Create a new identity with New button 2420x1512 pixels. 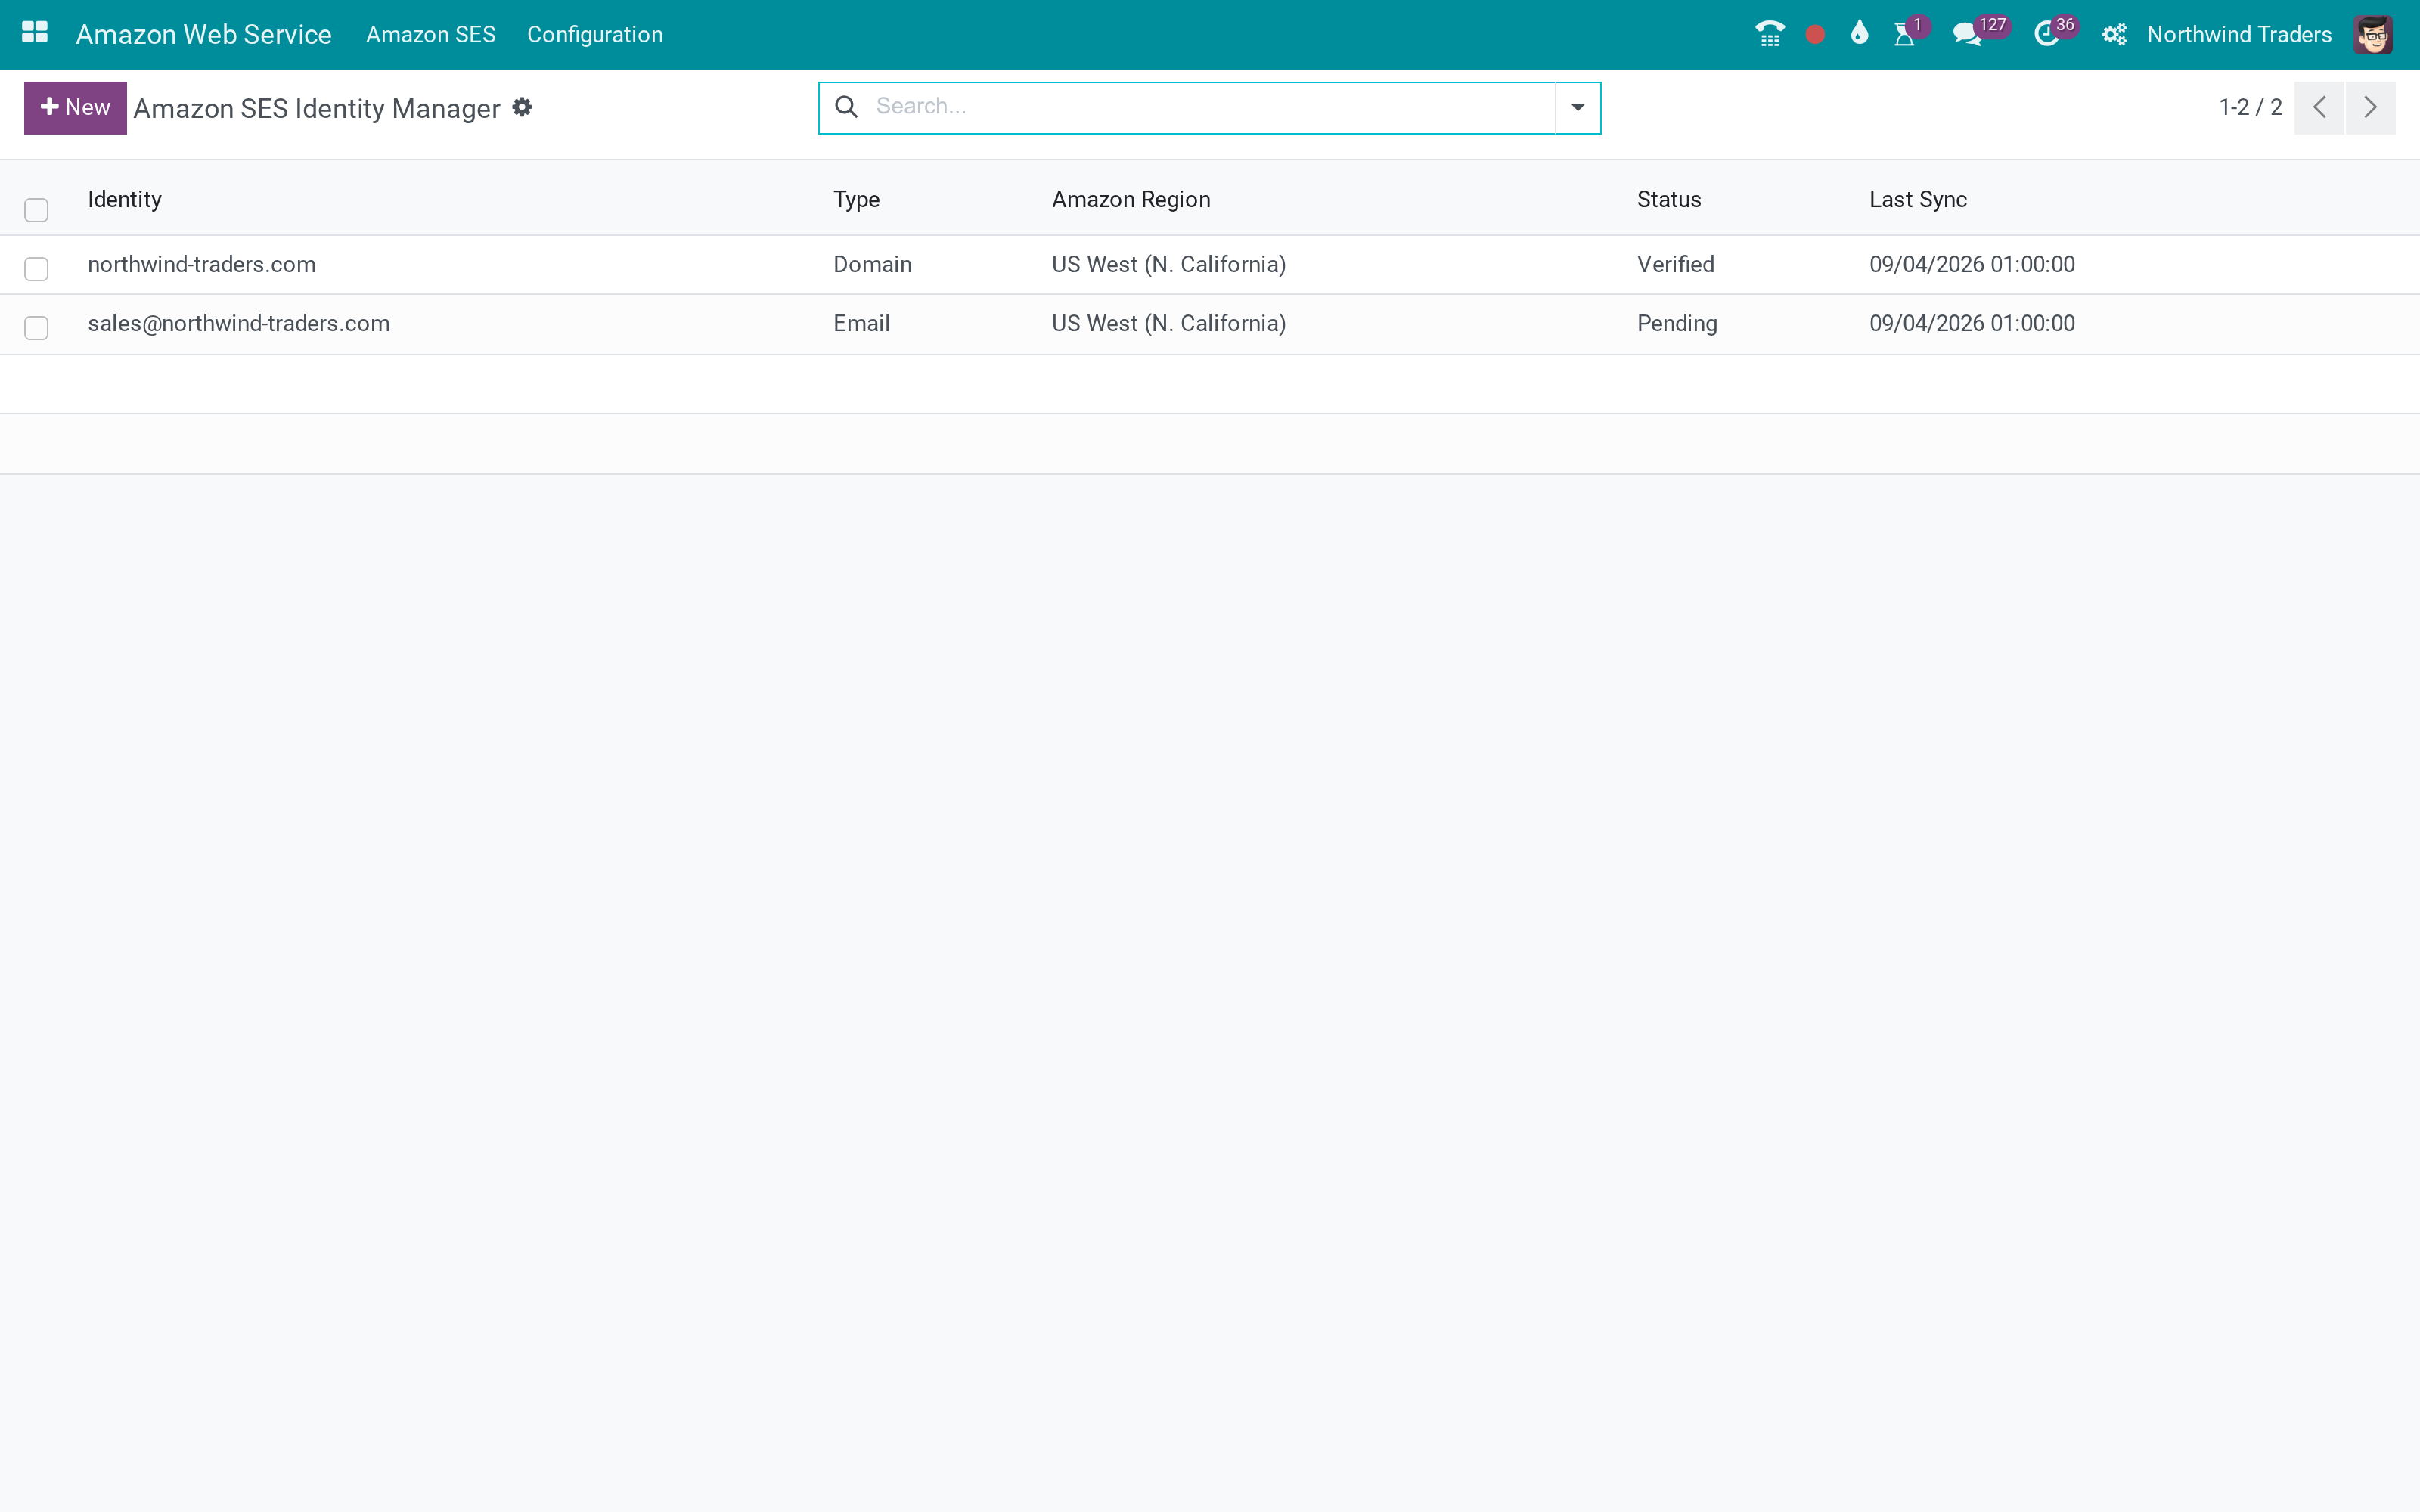(x=75, y=107)
